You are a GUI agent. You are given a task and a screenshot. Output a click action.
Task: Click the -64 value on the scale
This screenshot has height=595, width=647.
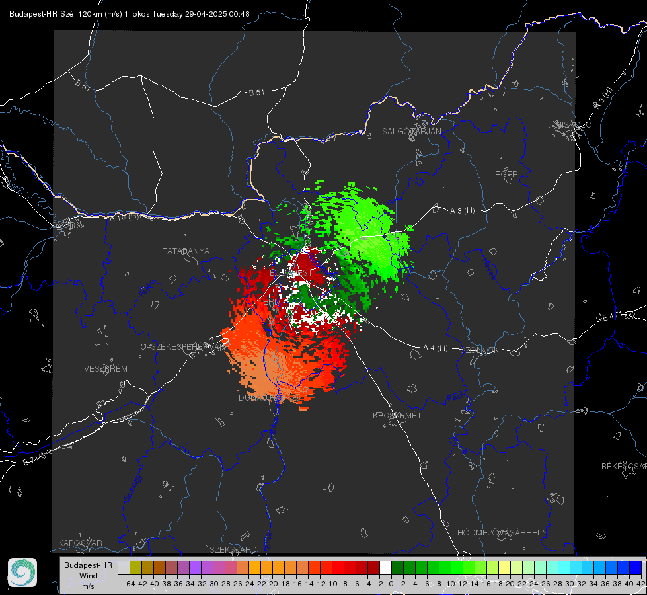pos(130,584)
